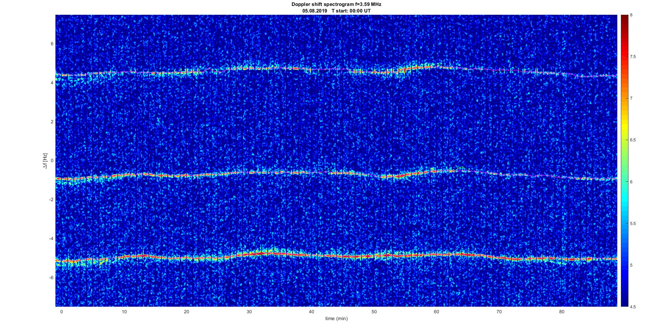Click the dark red top of the colorbar
The image size is (656, 329).
624,17
